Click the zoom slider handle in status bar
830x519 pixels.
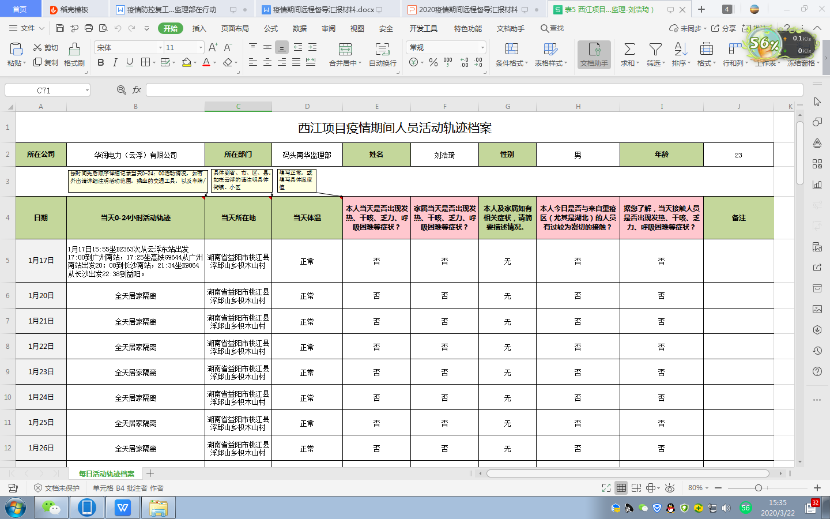759,488
